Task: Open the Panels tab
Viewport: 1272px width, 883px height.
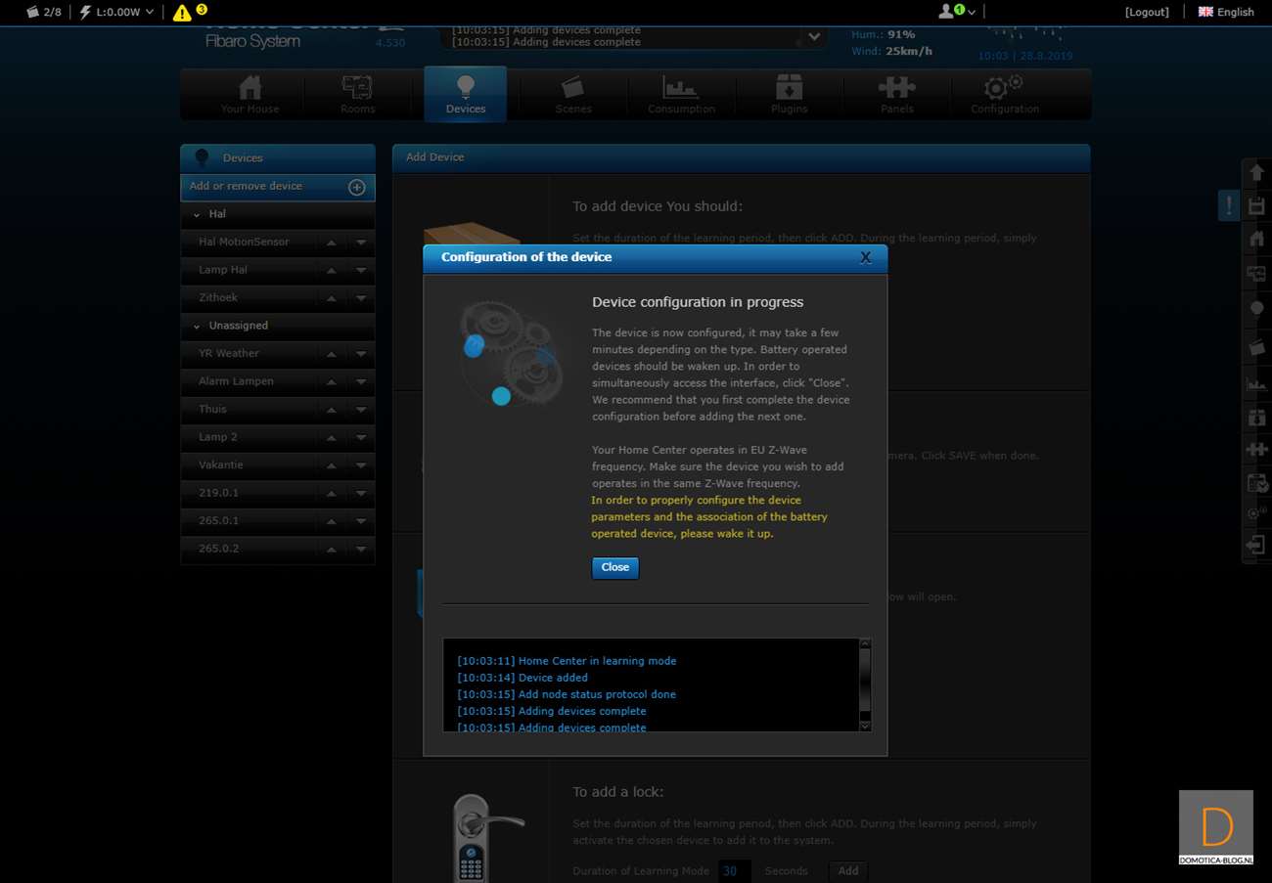Action: [896, 95]
